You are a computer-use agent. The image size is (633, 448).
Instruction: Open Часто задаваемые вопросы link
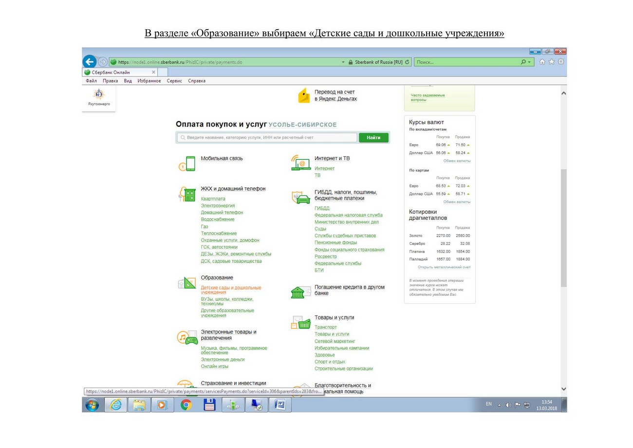428,97
